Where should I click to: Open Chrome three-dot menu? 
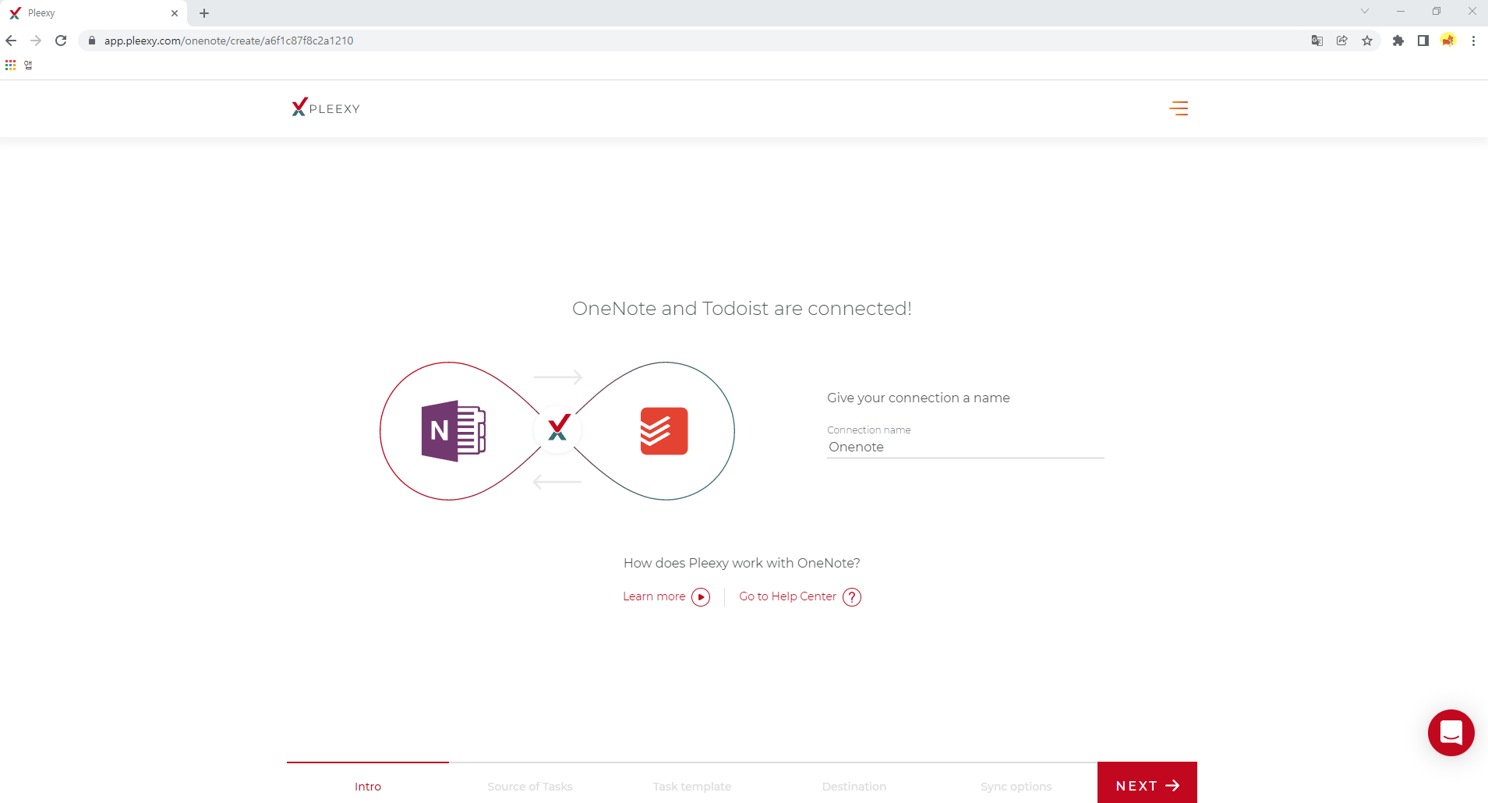[1473, 41]
